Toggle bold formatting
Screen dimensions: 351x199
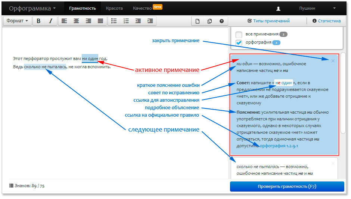pyautogui.click(x=38, y=21)
